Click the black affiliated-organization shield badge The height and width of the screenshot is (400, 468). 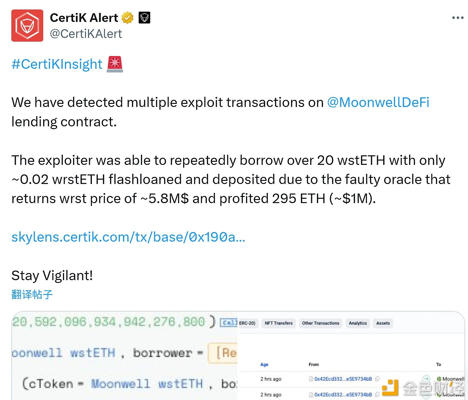click(144, 18)
